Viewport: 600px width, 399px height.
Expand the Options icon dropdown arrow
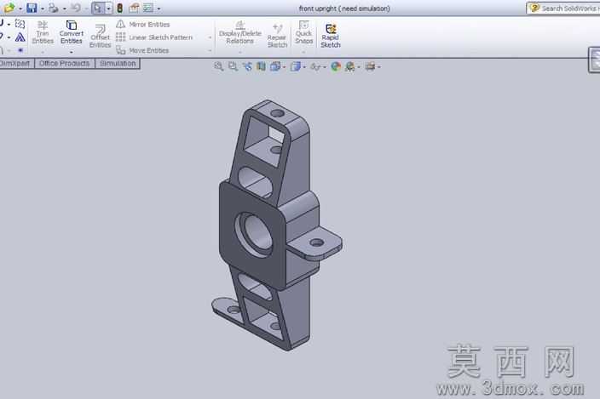(x=159, y=9)
